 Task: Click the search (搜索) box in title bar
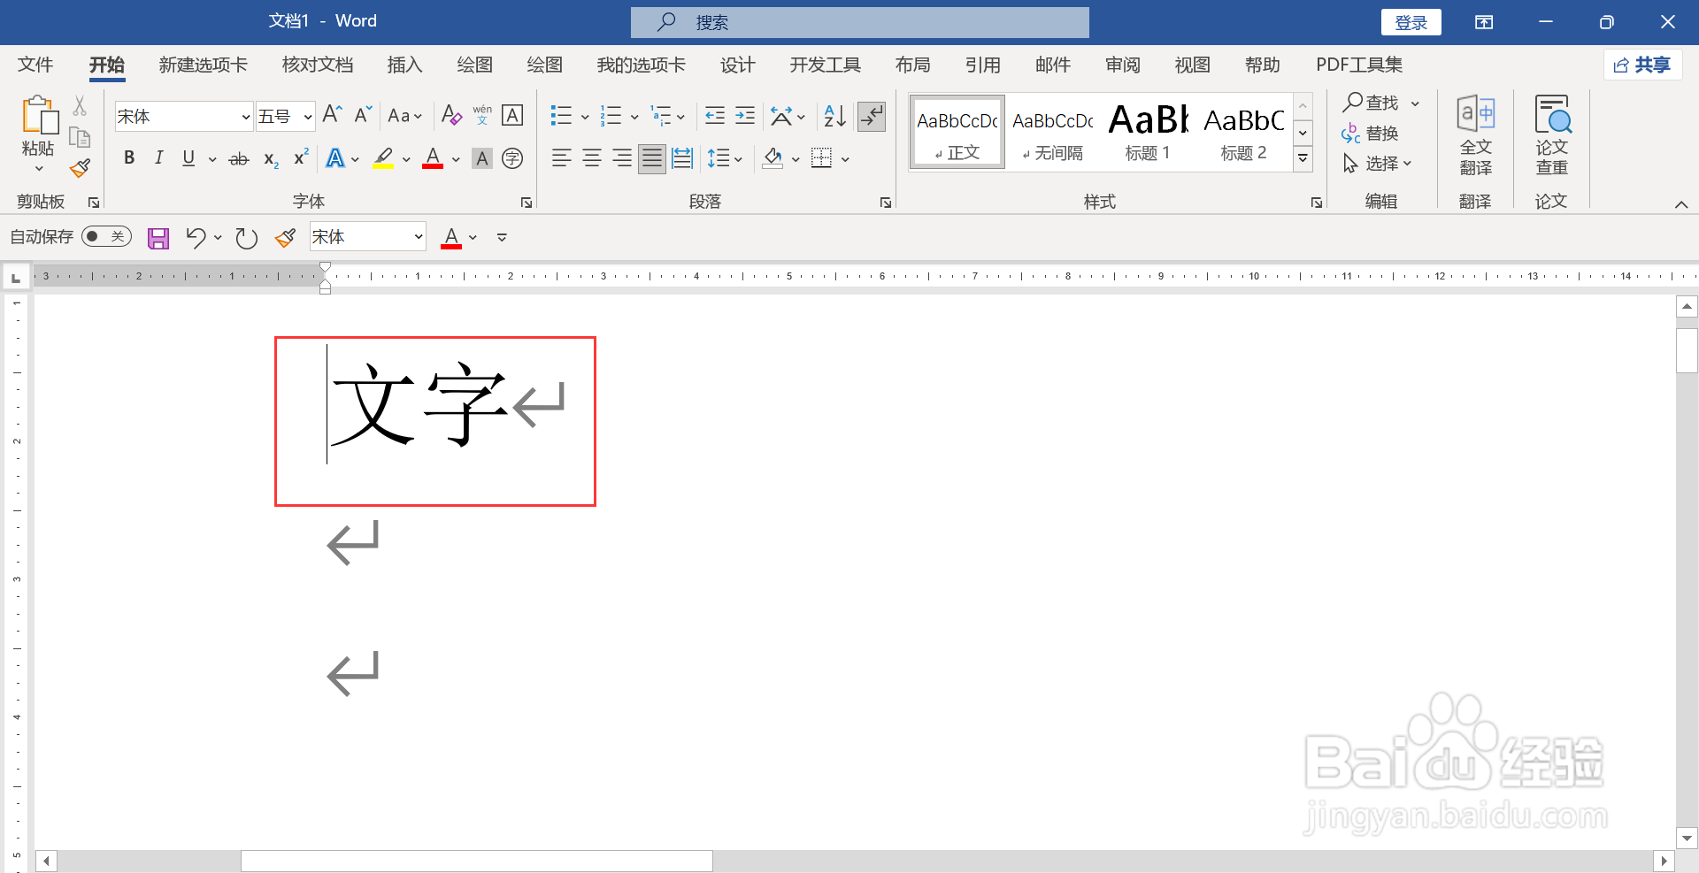tap(860, 22)
